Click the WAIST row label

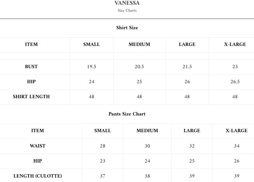click(38, 146)
